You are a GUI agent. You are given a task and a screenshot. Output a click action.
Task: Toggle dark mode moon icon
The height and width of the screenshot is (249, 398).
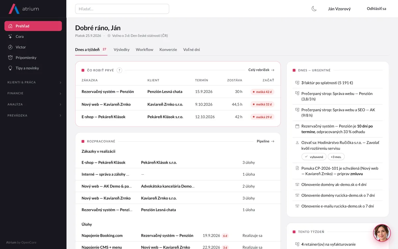click(x=314, y=9)
